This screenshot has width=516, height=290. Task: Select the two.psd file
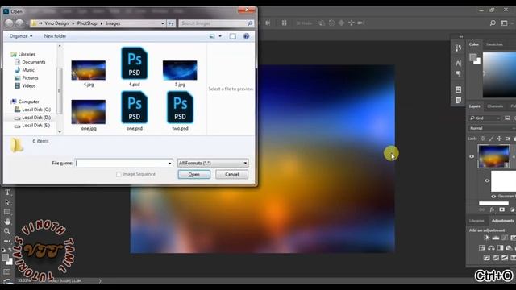point(180,111)
